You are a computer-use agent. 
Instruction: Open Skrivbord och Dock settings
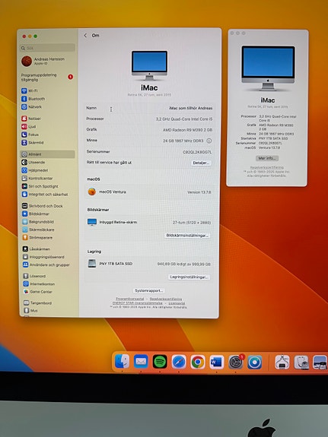pos(43,206)
